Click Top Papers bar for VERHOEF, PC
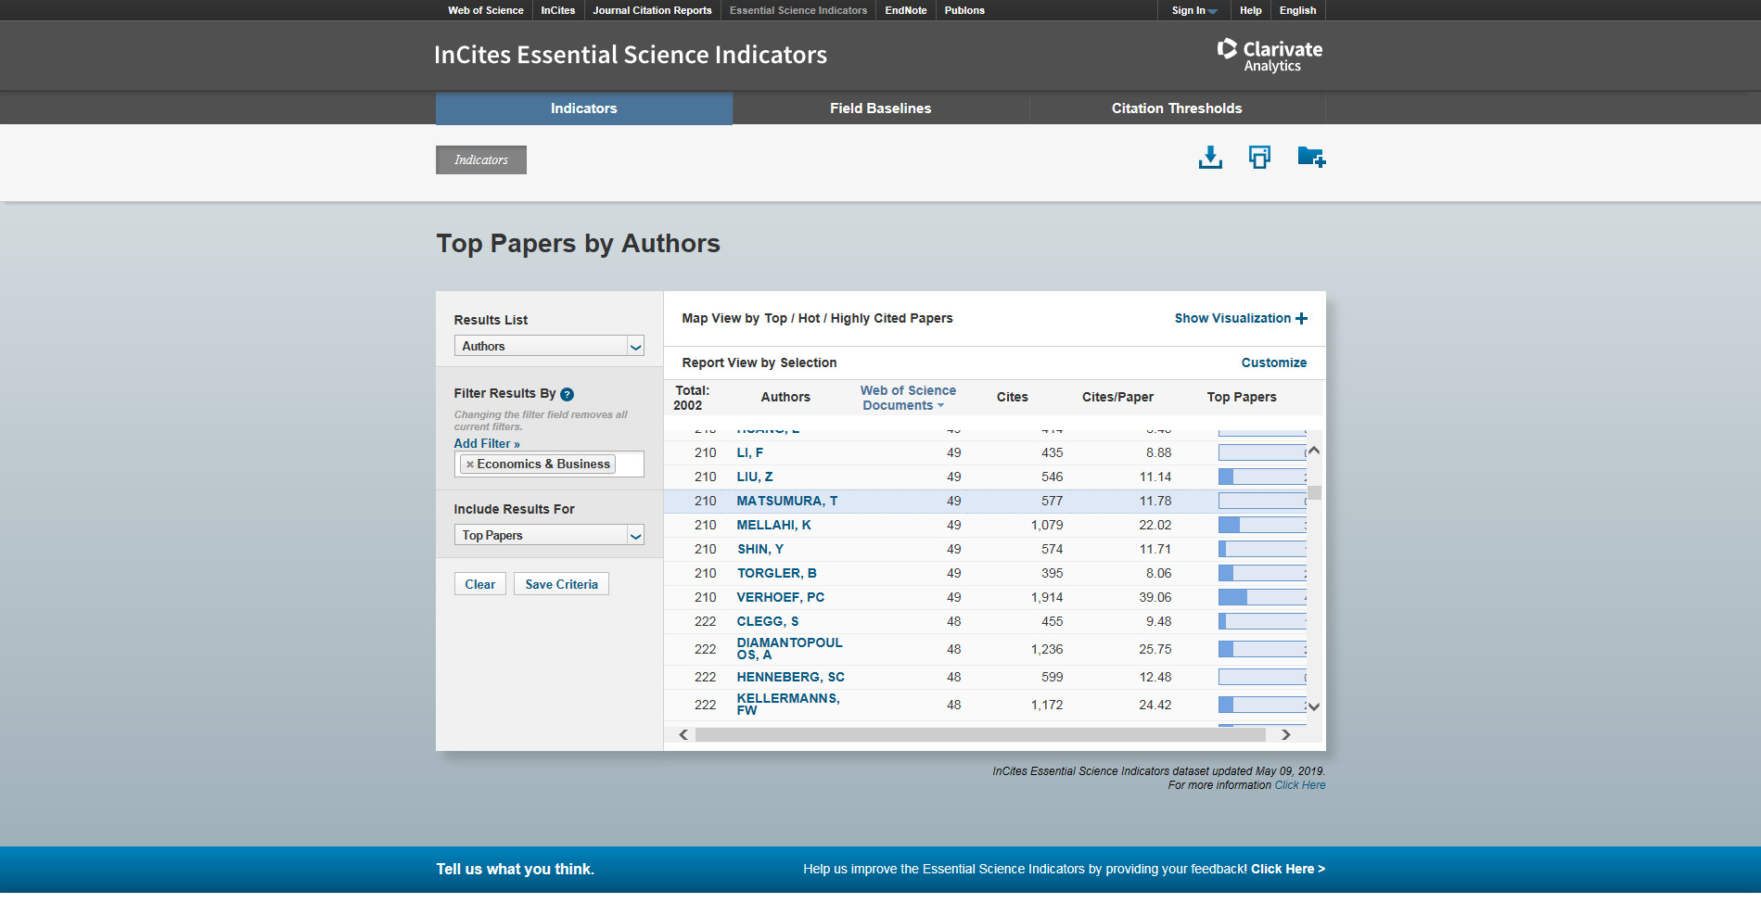Image resolution: width=1761 pixels, height=916 pixels. pyautogui.click(x=1262, y=597)
